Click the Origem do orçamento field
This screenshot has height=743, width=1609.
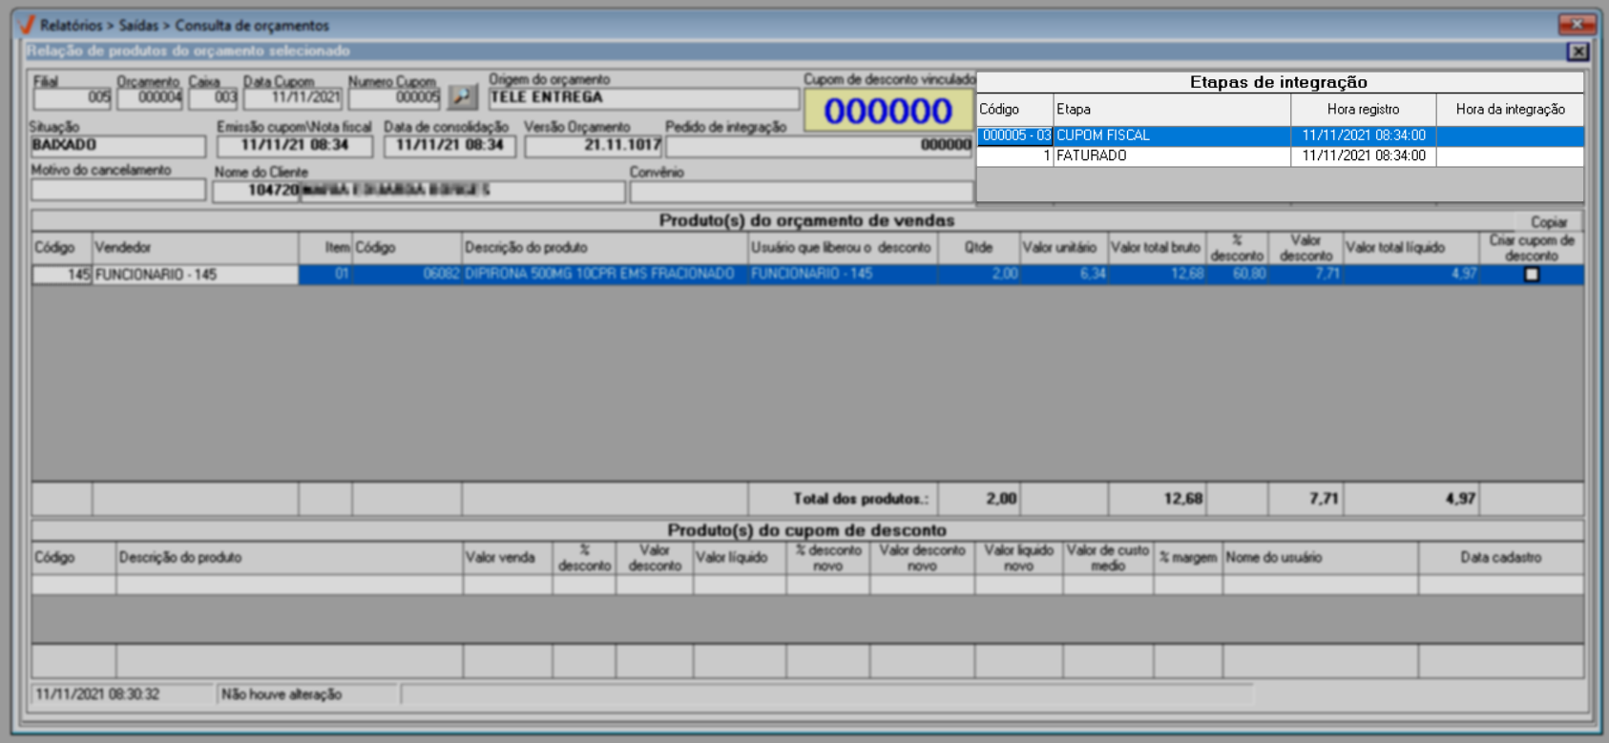coord(643,98)
